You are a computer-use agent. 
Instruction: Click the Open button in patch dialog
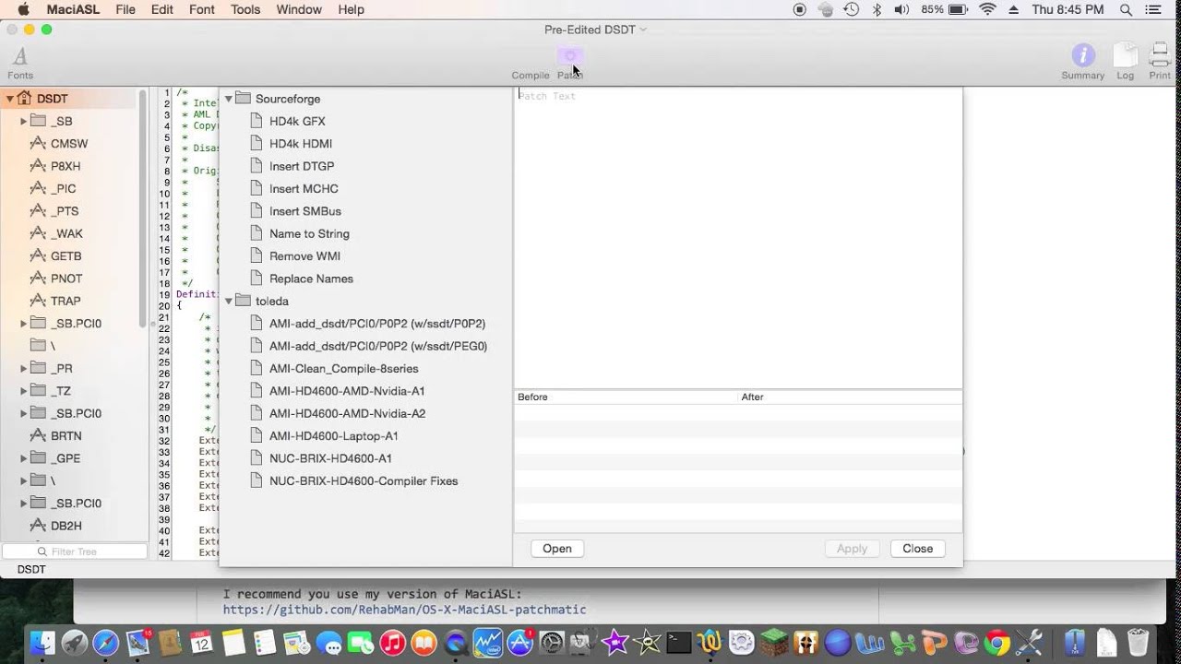click(557, 549)
